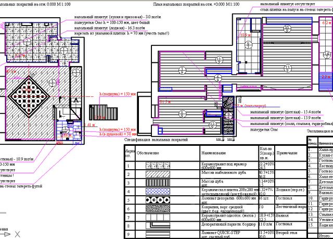Click the red '2.5 м' label in blue area
Screen dimensions: 333x239
[326, 77]
